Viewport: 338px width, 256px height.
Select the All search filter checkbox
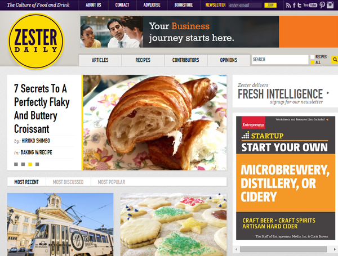(x=312, y=62)
